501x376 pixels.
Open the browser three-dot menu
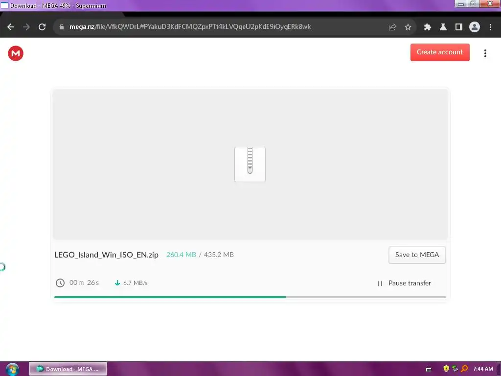click(490, 27)
